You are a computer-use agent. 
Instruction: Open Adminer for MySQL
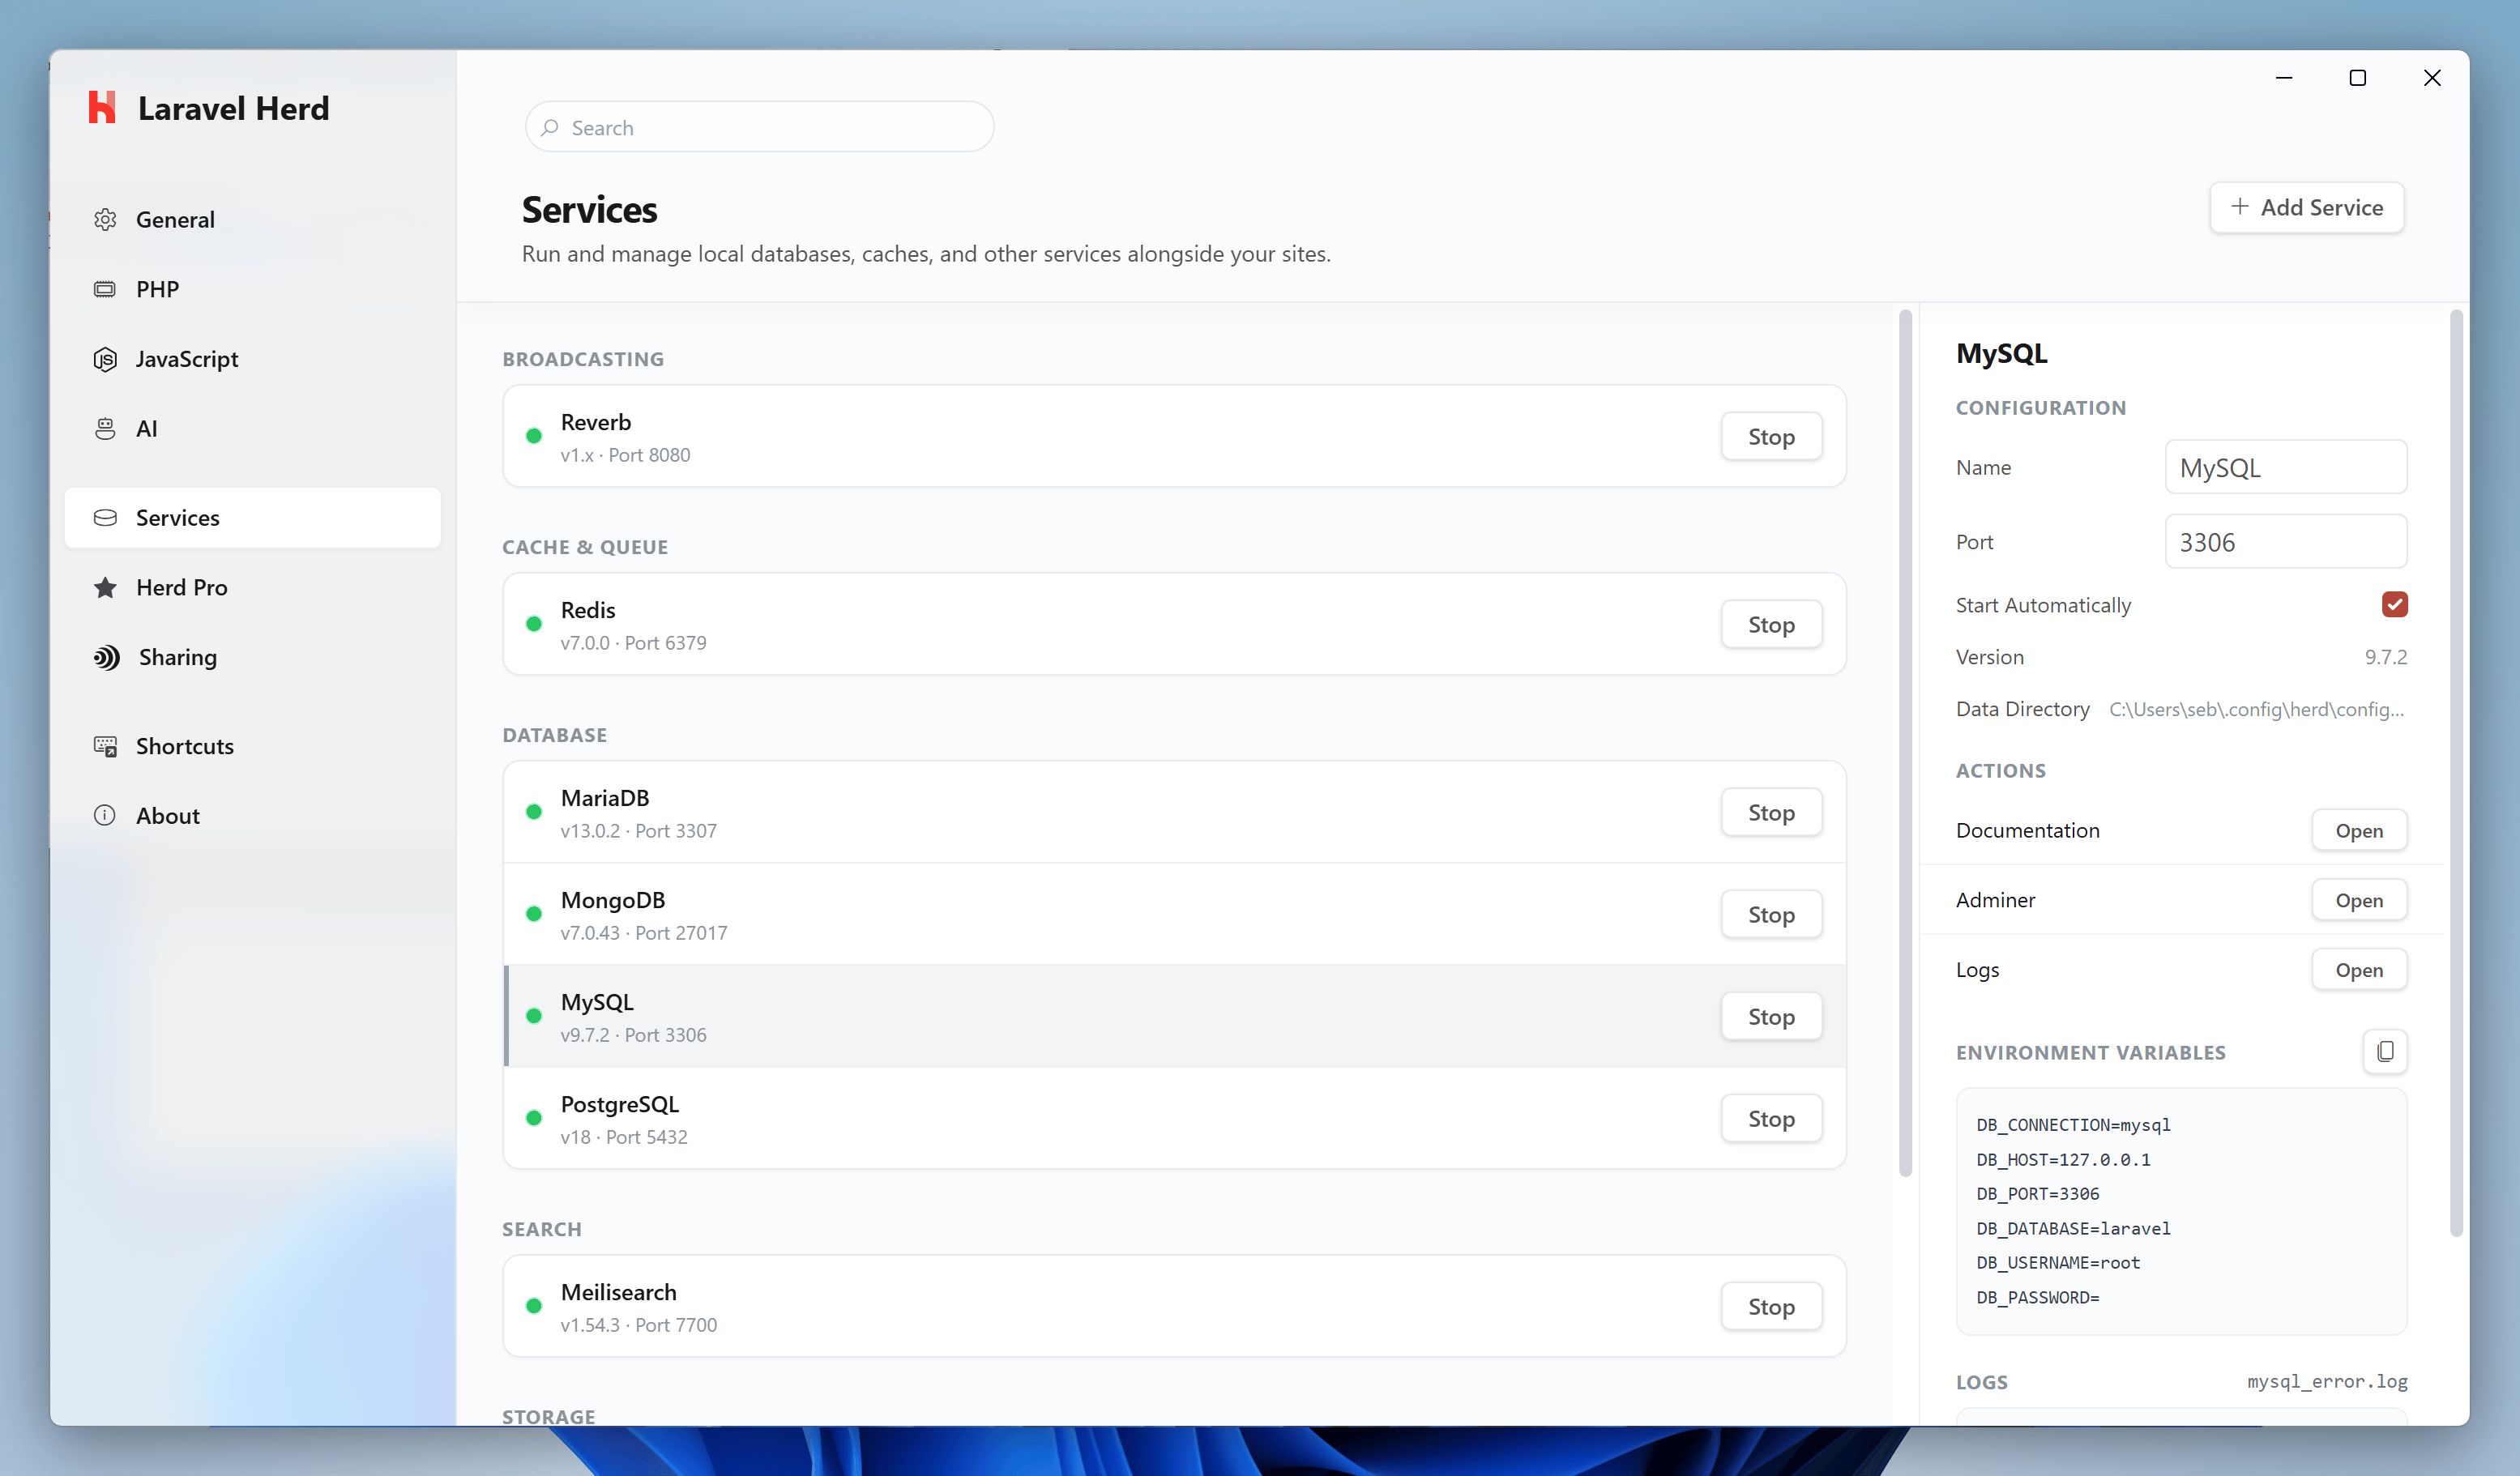[x=2359, y=900]
